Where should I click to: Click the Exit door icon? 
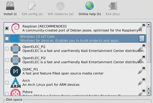113,6
